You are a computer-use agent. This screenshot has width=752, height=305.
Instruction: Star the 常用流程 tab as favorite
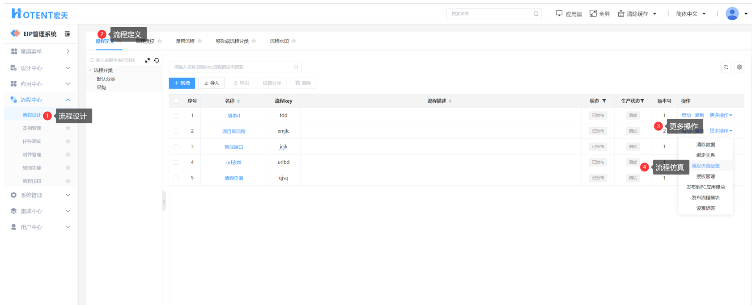pyautogui.click(x=200, y=41)
